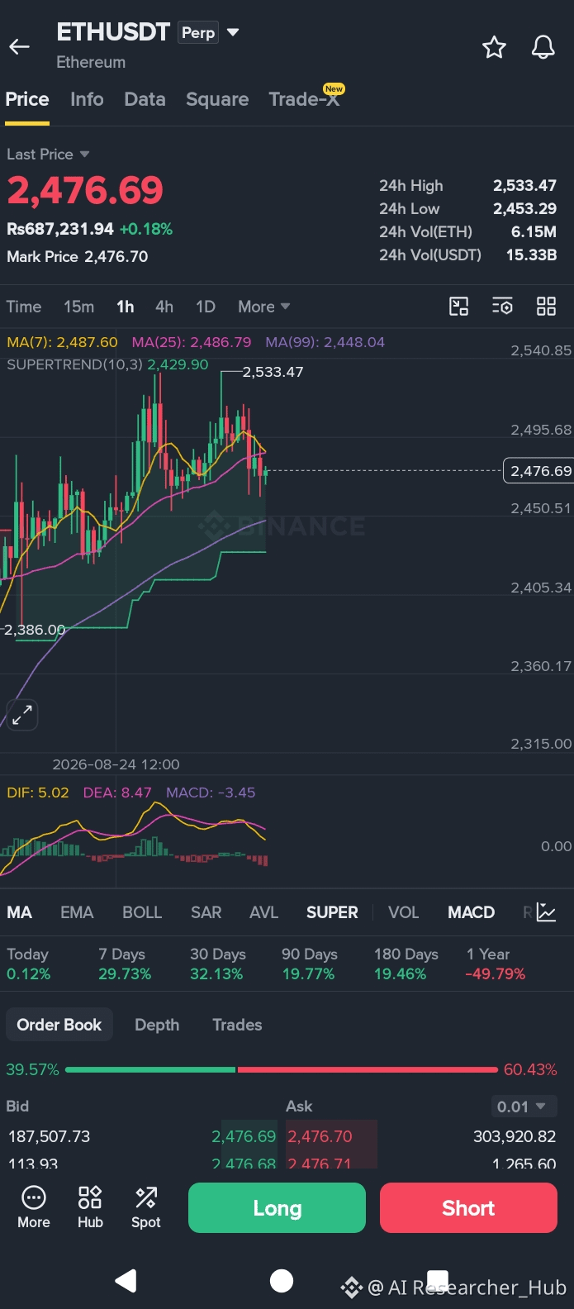The image size is (574, 1309).
Task: Open the Square tab
Action: click(217, 99)
